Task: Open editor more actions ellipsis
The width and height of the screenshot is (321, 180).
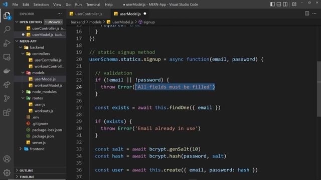Action: click(314, 13)
